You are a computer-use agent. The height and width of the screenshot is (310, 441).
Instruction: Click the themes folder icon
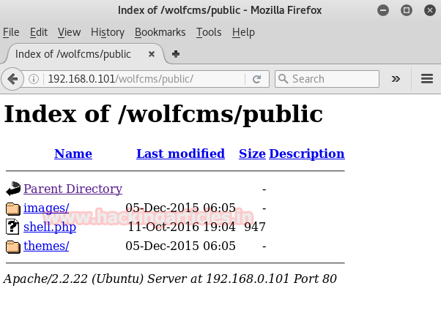[x=13, y=246]
